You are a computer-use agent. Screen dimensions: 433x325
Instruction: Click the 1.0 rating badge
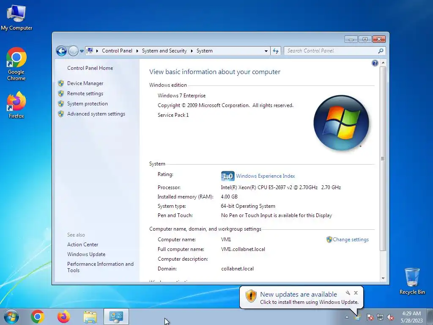click(228, 176)
